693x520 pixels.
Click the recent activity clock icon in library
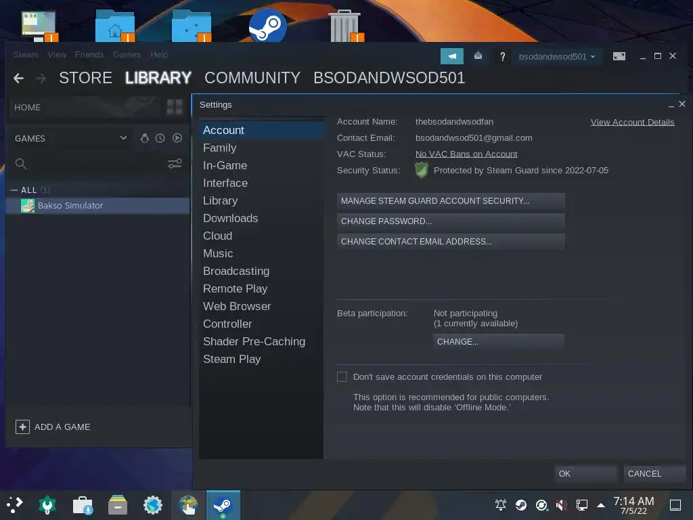160,138
